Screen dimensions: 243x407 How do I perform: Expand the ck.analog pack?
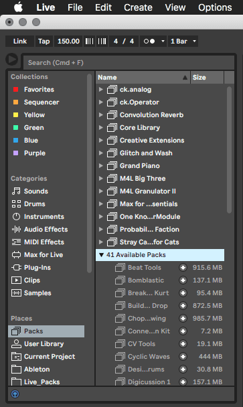pos(101,90)
